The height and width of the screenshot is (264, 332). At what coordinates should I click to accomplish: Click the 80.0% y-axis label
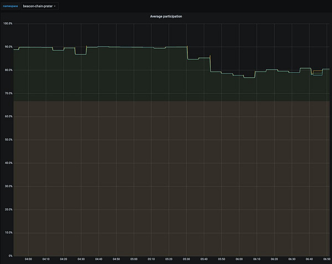pos(8,70)
